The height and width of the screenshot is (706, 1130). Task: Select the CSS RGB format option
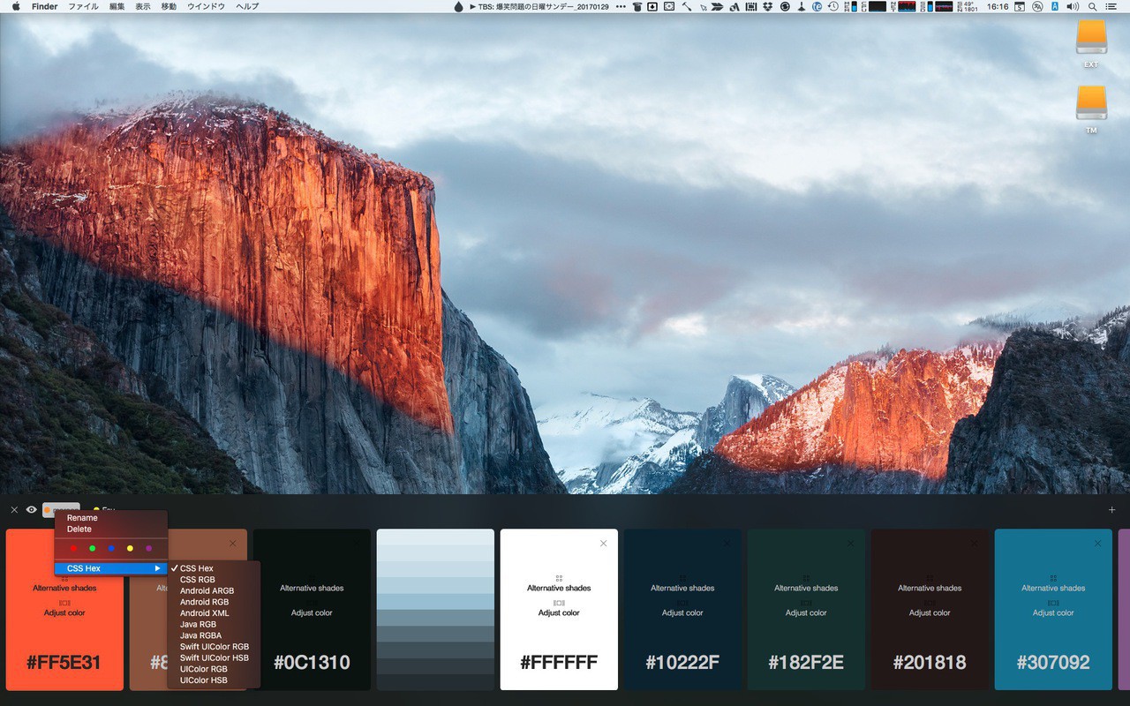[x=197, y=580]
